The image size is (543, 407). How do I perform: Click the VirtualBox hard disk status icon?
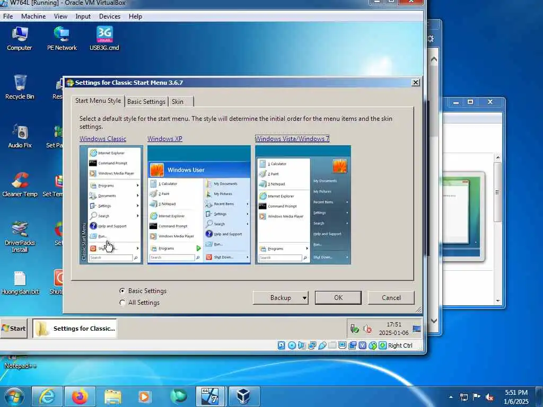click(282, 346)
